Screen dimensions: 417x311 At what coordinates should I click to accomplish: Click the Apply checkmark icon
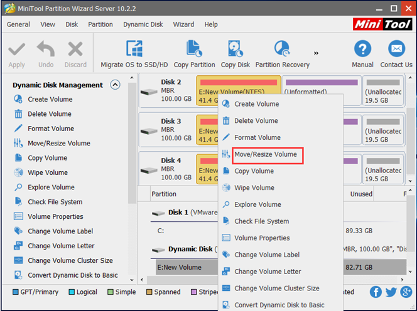coord(17,50)
